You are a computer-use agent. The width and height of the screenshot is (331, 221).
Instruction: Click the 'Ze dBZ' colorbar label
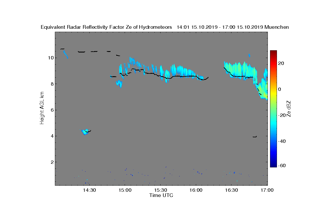(x=289, y=109)
